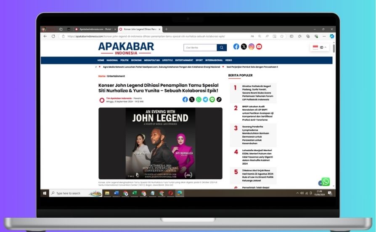Open the Instagram page from header
The height and width of the screenshot is (232, 376).
click(x=252, y=47)
